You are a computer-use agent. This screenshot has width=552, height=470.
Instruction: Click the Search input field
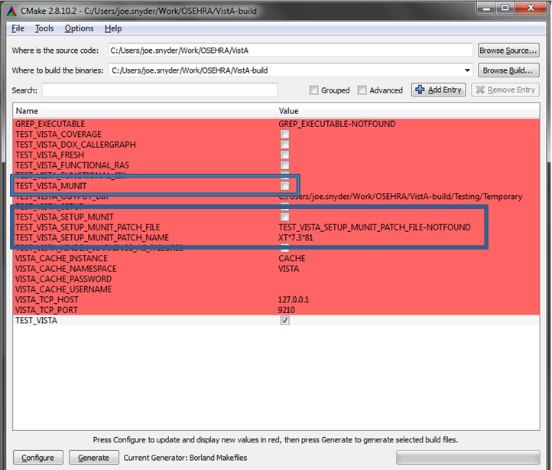tap(159, 90)
